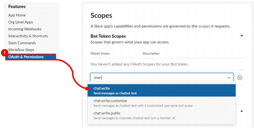
Task: Click the Bot Token Scopes heading
Action: tap(108, 36)
